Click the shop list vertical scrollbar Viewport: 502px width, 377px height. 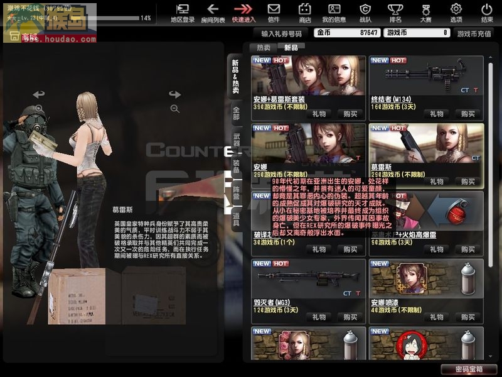490,164
